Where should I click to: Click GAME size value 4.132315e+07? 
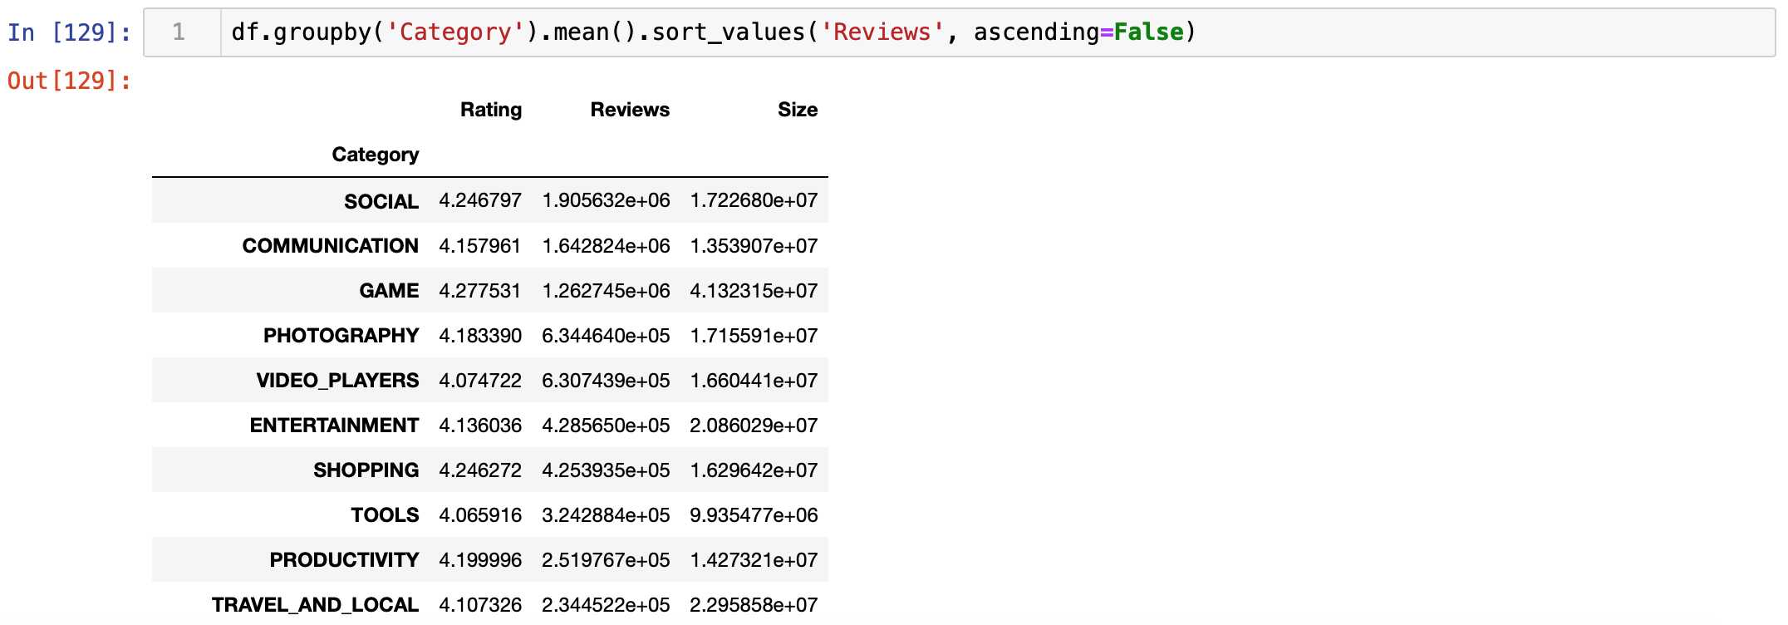[x=754, y=291]
